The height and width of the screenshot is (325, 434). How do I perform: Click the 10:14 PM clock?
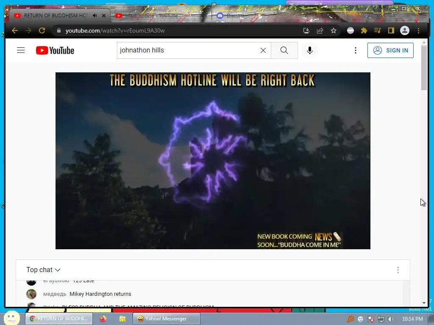pyautogui.click(x=412, y=319)
